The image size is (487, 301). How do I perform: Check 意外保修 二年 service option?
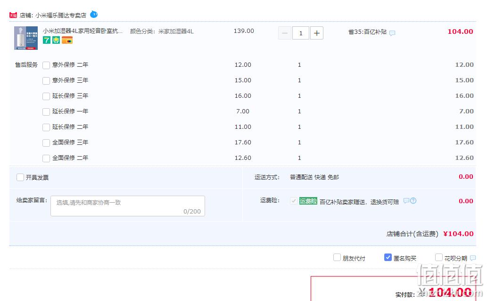(x=46, y=65)
